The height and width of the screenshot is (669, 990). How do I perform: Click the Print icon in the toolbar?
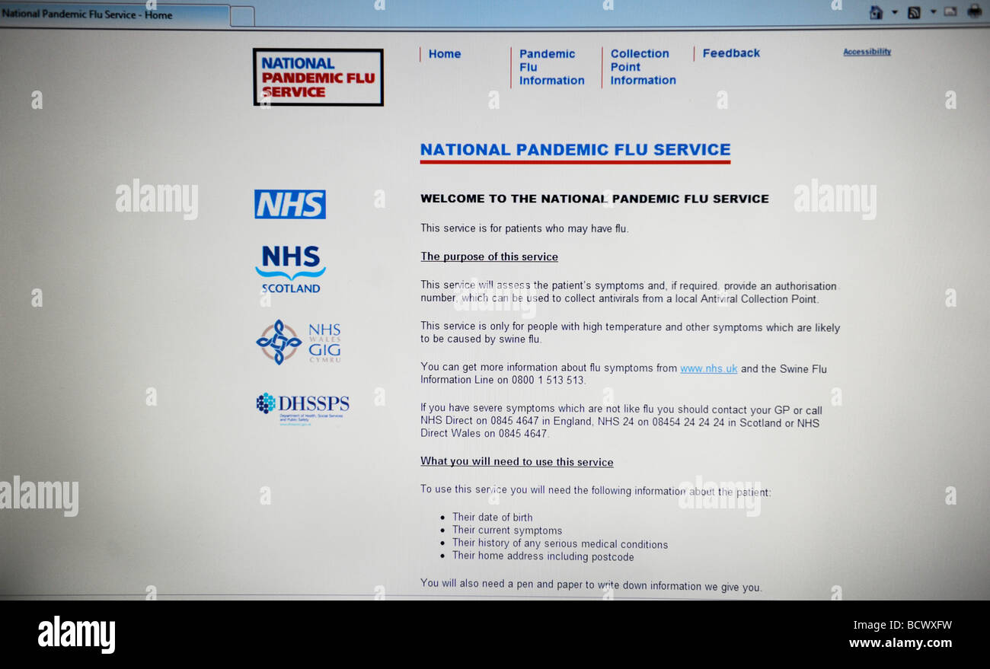(x=975, y=11)
